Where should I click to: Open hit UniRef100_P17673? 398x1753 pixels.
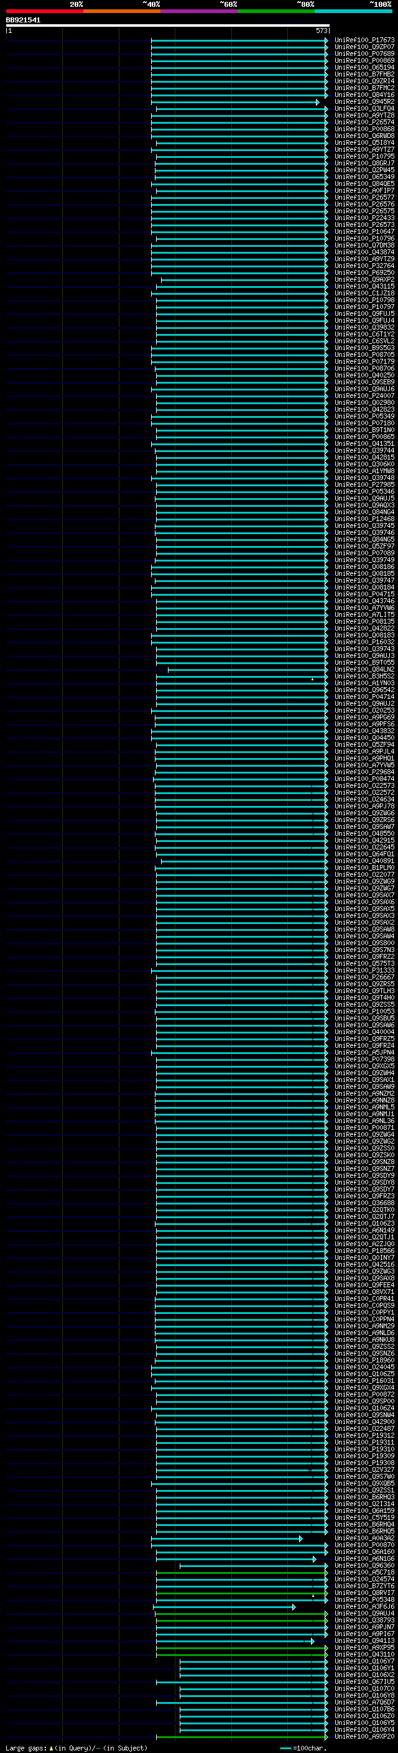tap(364, 40)
